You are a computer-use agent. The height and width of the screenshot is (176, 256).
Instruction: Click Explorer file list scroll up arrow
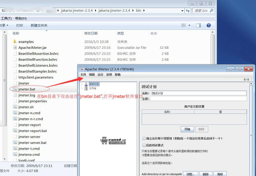click(213, 32)
